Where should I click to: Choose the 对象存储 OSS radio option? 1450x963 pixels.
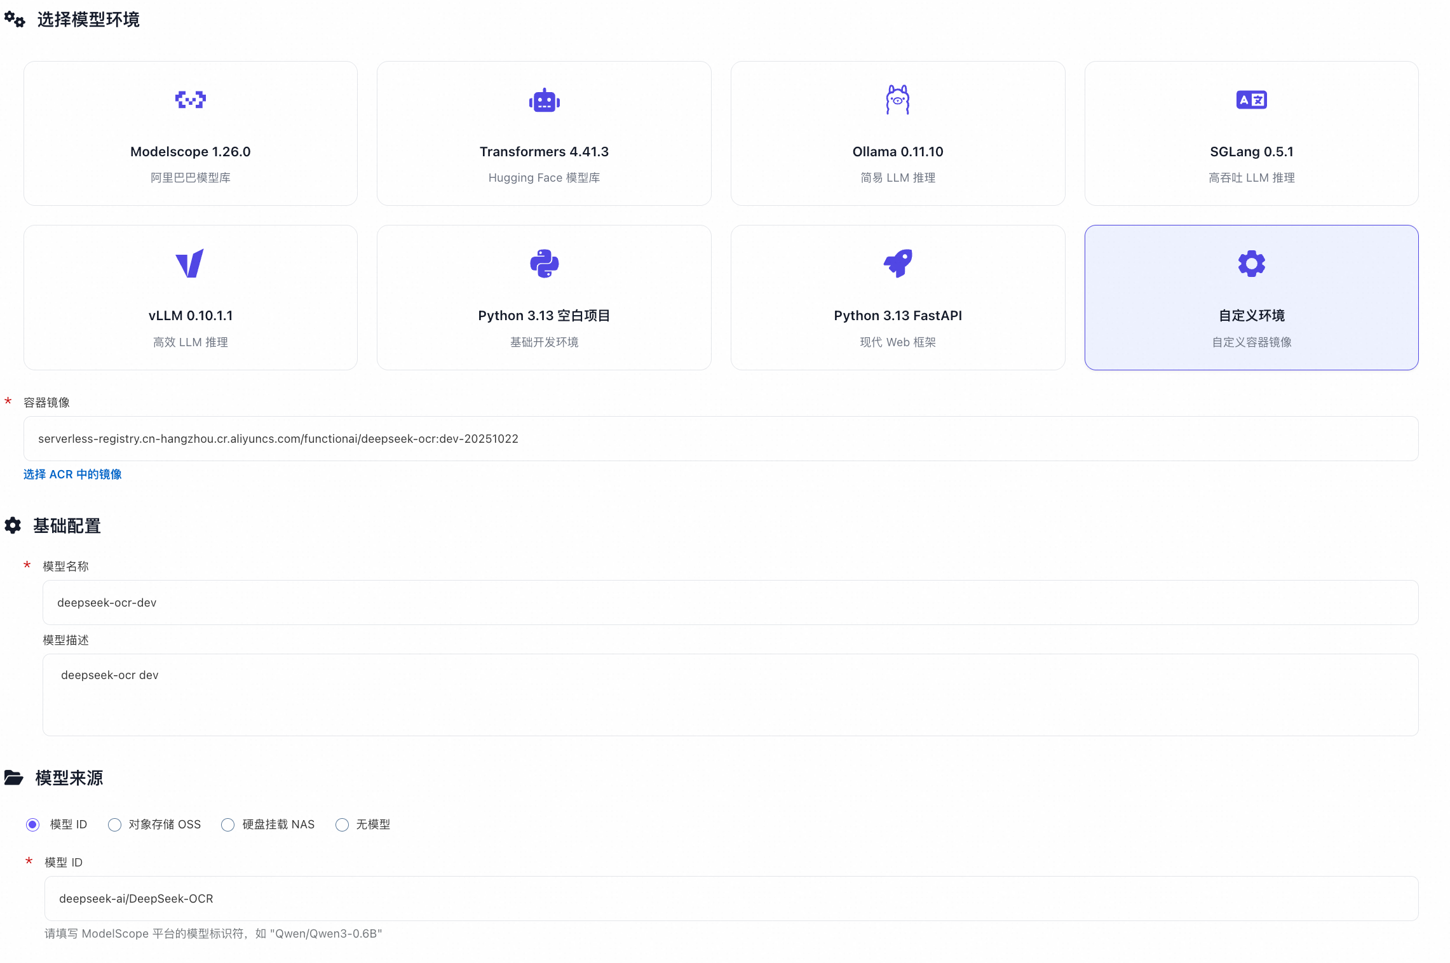[115, 825]
